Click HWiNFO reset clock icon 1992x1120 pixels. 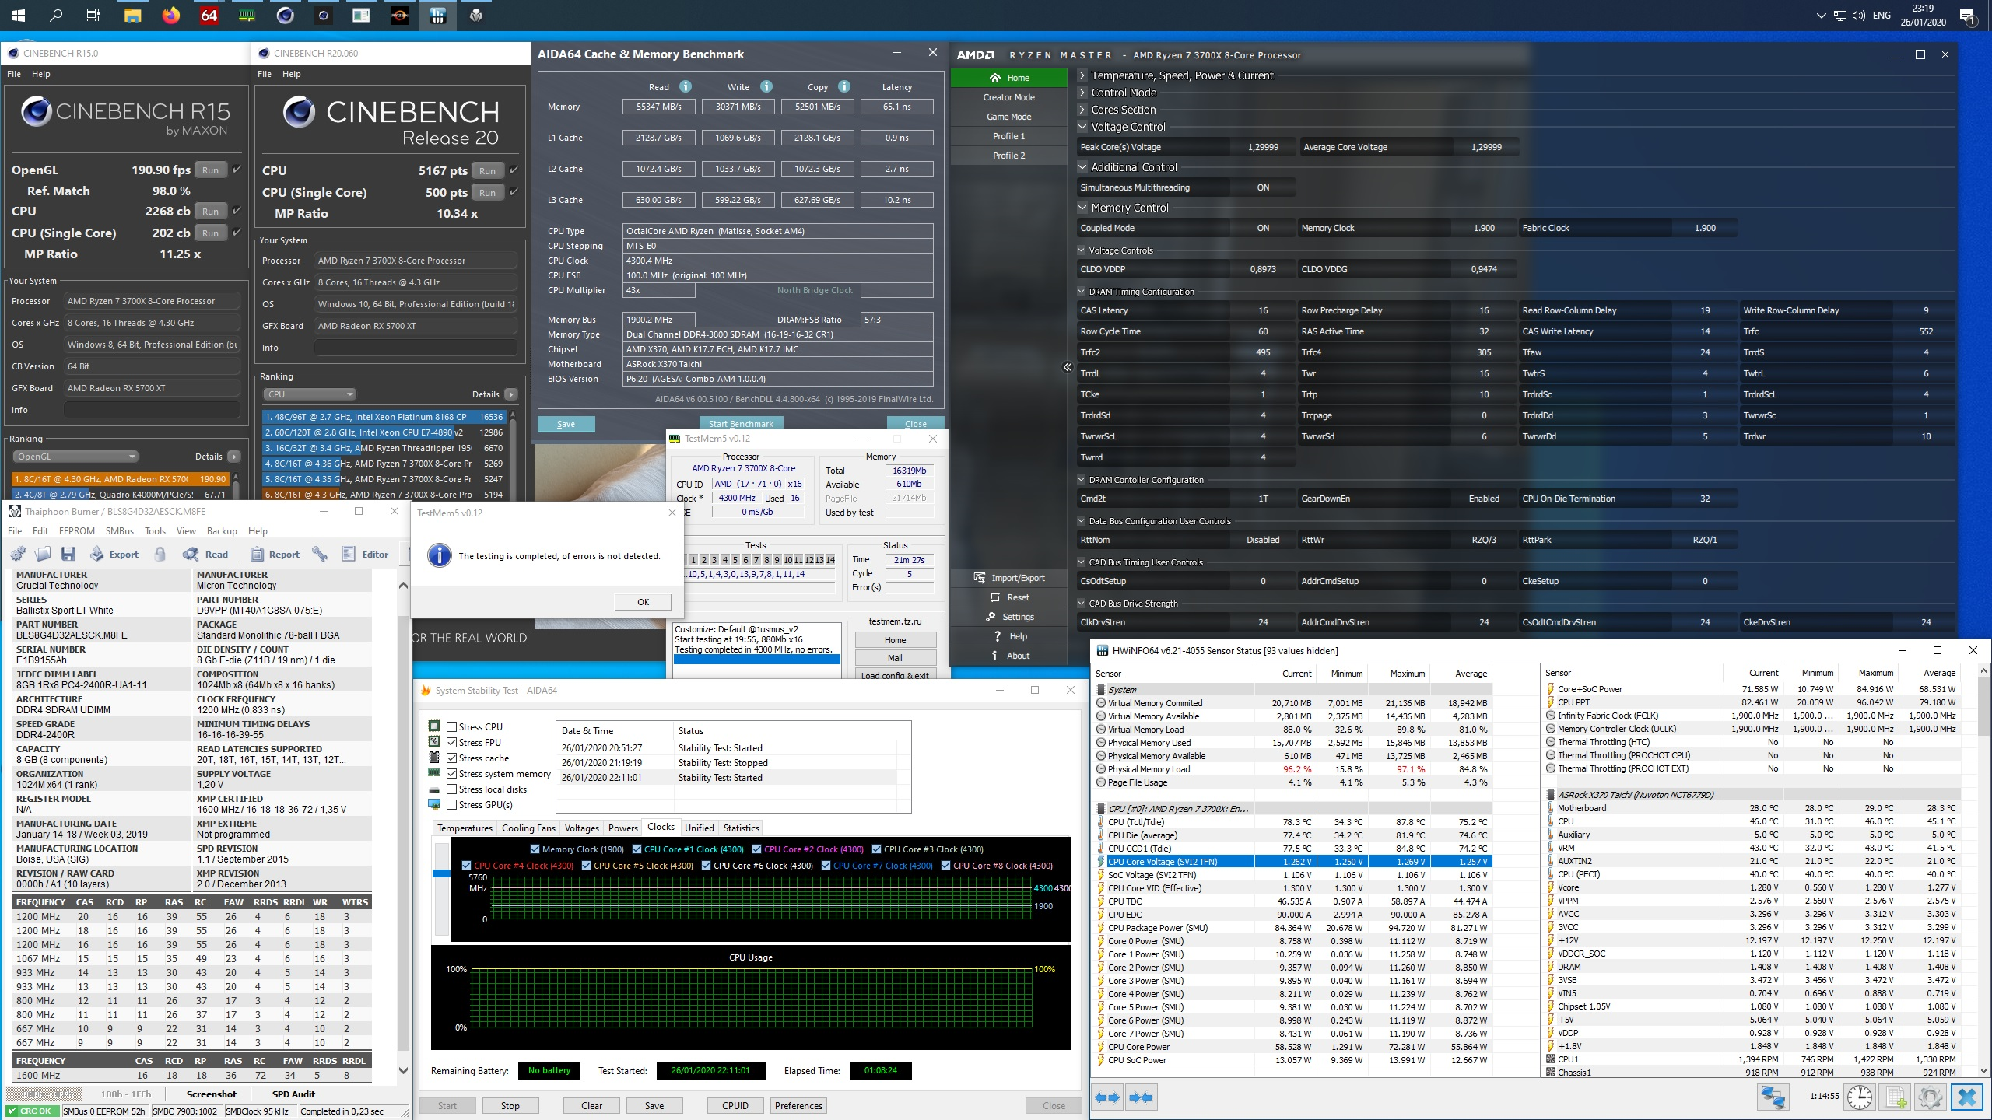(1860, 1097)
